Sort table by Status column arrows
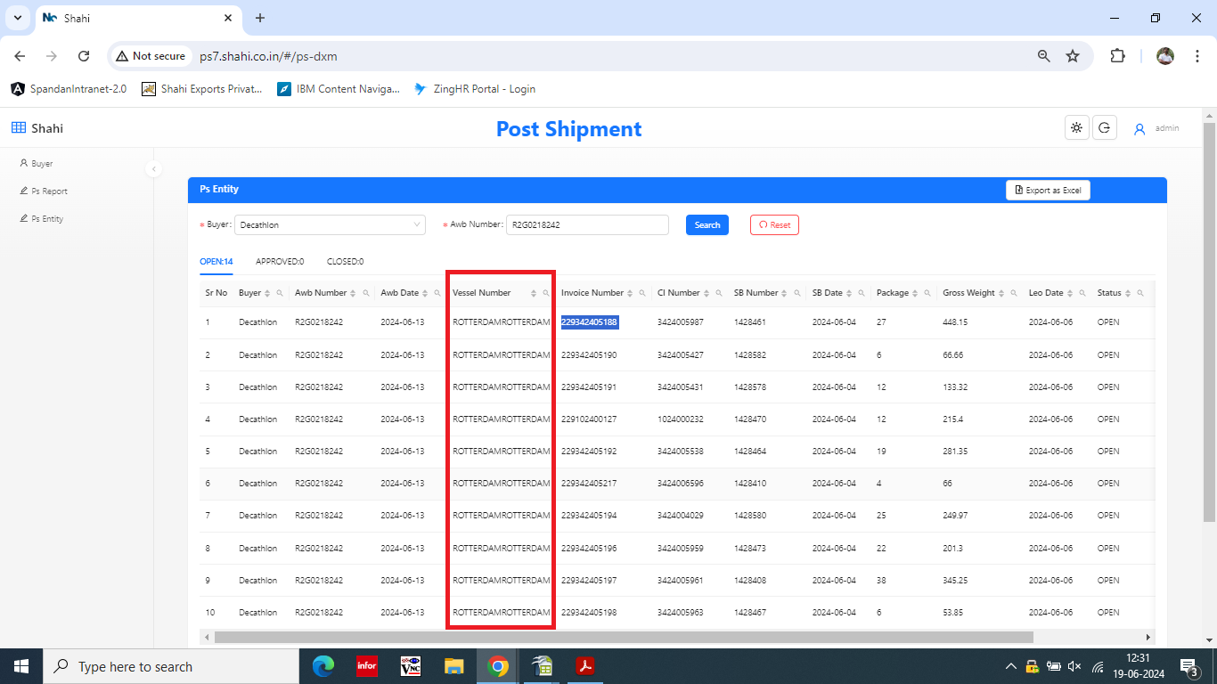 point(1128,293)
